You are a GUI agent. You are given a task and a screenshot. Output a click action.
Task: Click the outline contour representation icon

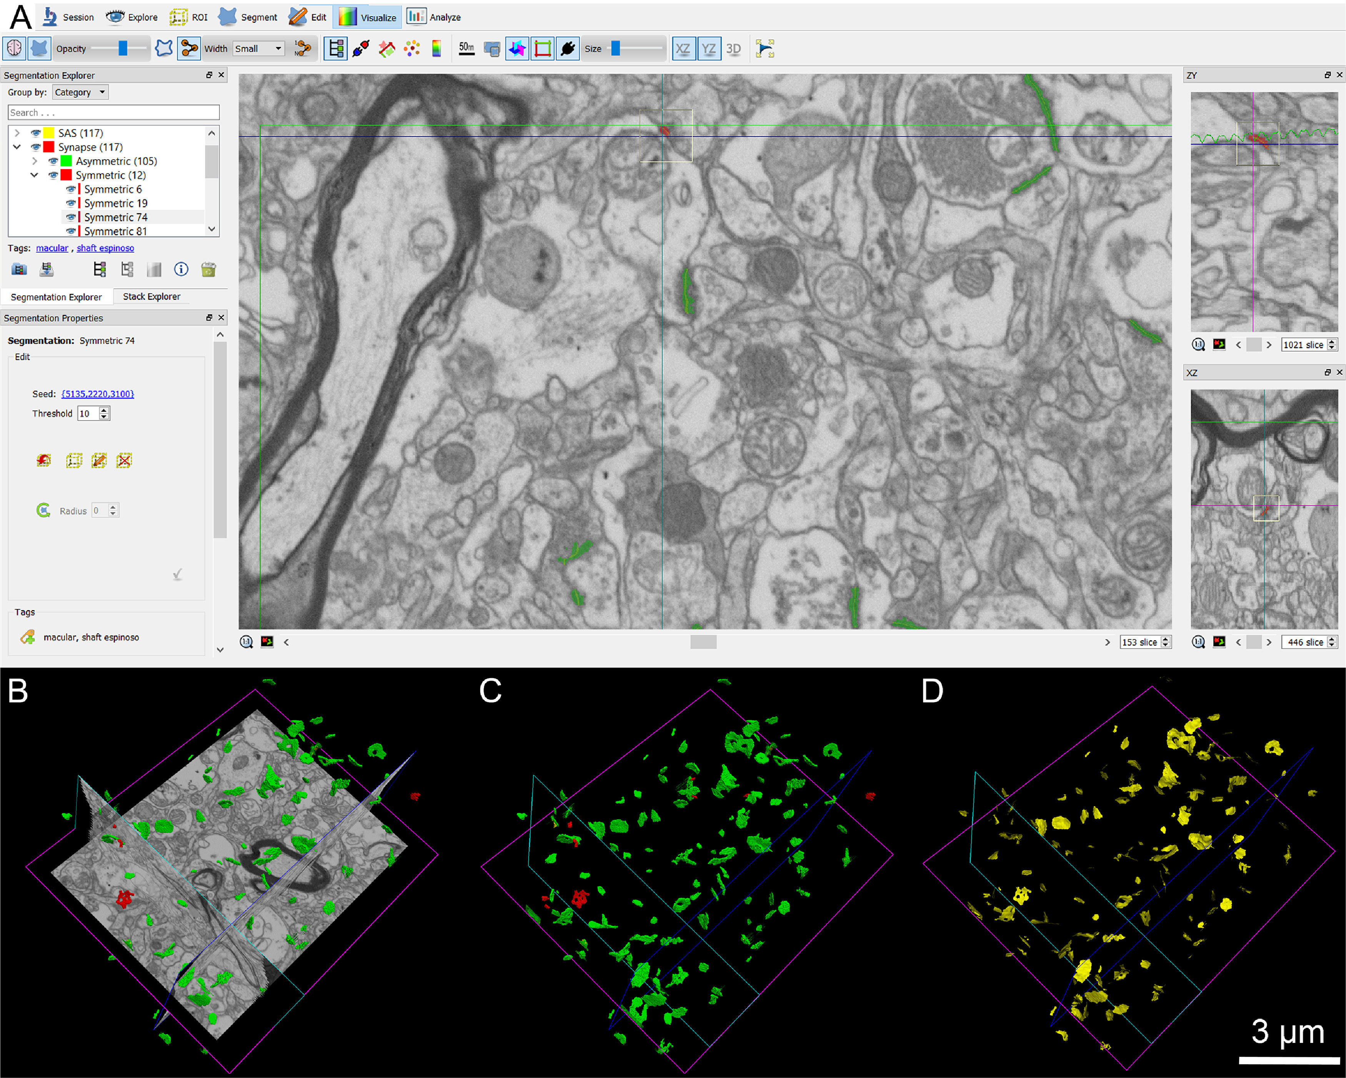[163, 48]
